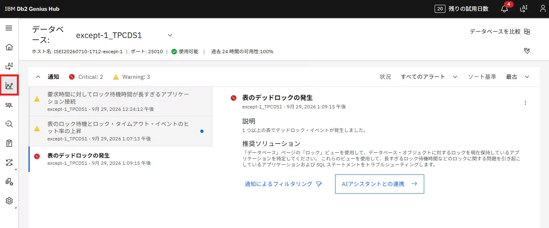The width and height of the screenshot is (549, 228).
Task: Collapse the 通知 section chevron
Action: pyautogui.click(x=39, y=77)
